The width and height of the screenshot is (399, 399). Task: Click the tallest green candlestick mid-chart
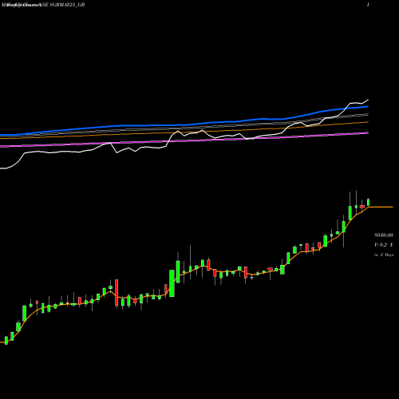pyautogui.click(x=172, y=283)
